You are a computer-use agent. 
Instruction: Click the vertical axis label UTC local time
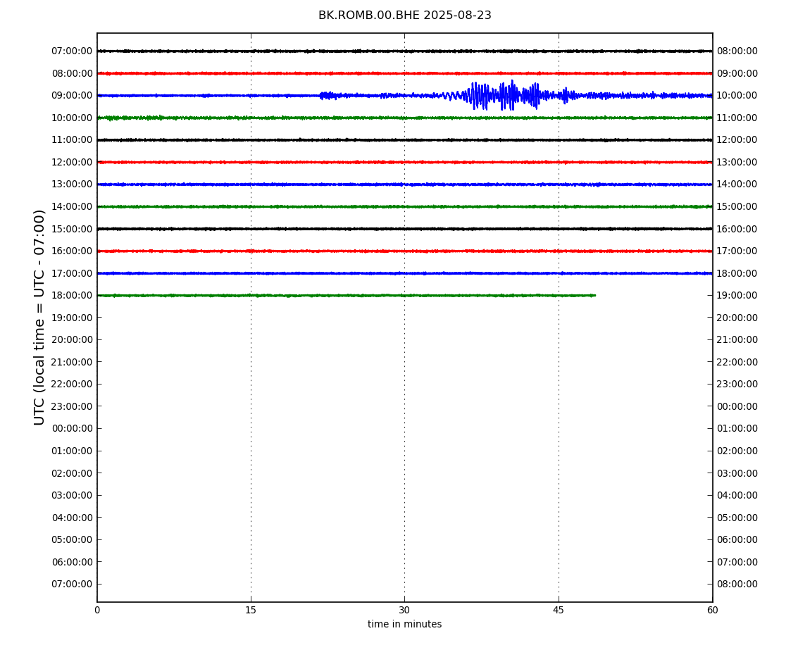(39, 317)
